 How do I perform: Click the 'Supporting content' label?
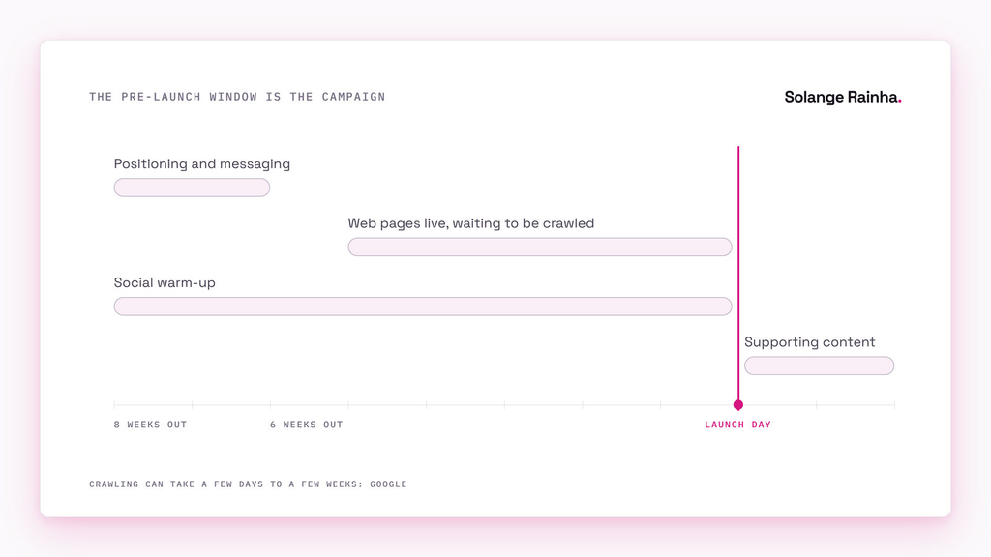[810, 342]
